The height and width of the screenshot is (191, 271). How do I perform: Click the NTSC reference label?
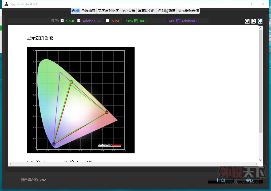(x=116, y=21)
